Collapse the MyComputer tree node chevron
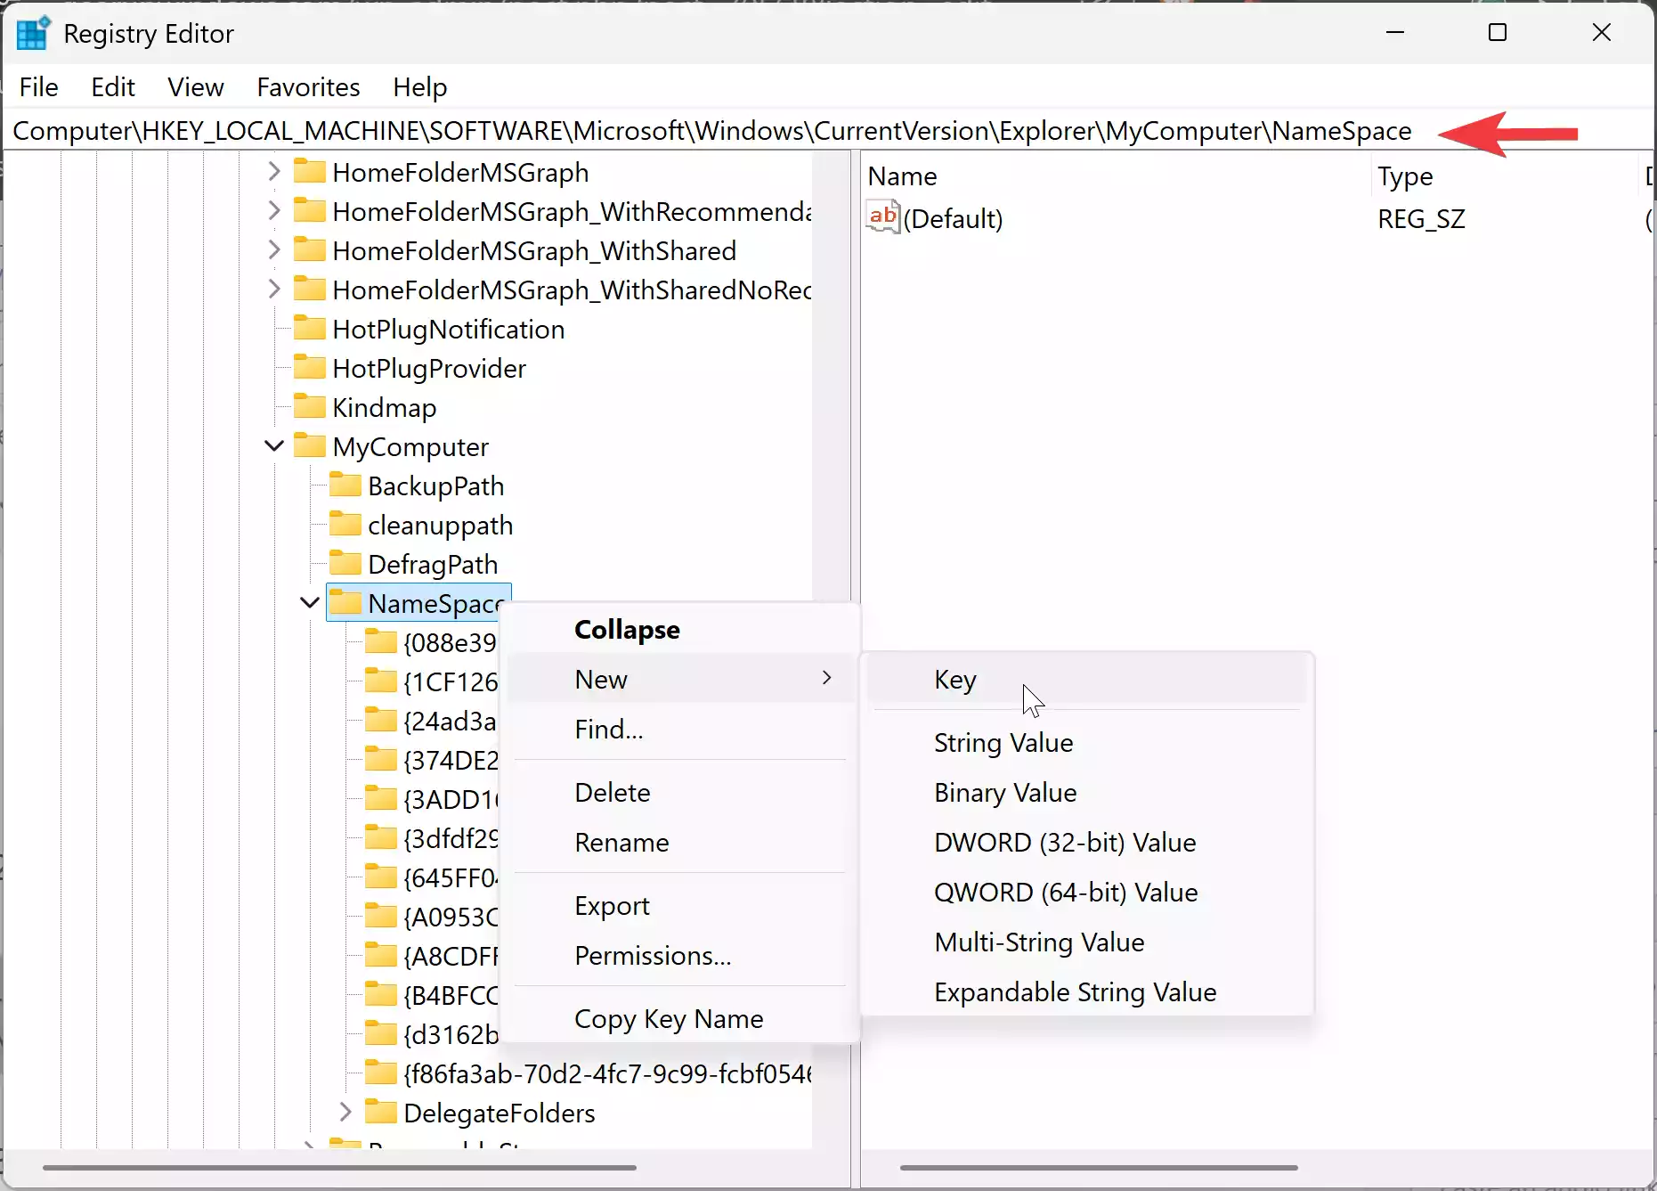Viewport: 1657px width, 1191px height. tap(273, 445)
